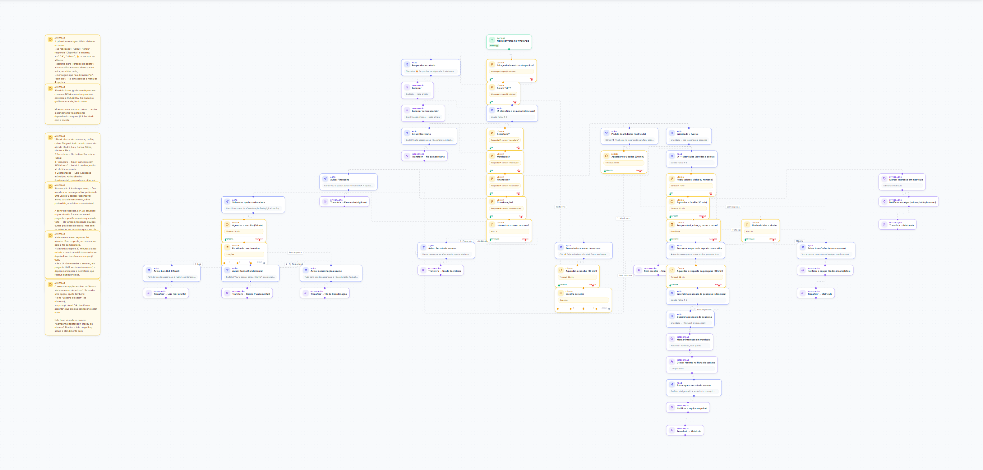Select the Avisar que a secretaria assume node
This screenshot has height=470, width=983.
click(693, 388)
